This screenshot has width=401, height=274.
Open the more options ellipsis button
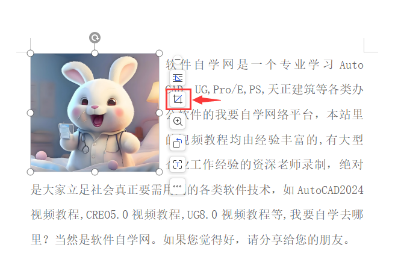pyautogui.click(x=178, y=187)
